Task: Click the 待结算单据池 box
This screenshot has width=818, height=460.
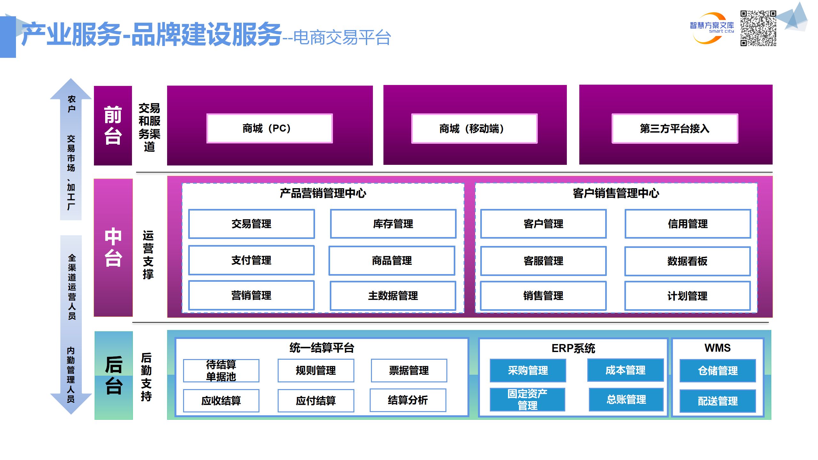Action: tap(221, 371)
